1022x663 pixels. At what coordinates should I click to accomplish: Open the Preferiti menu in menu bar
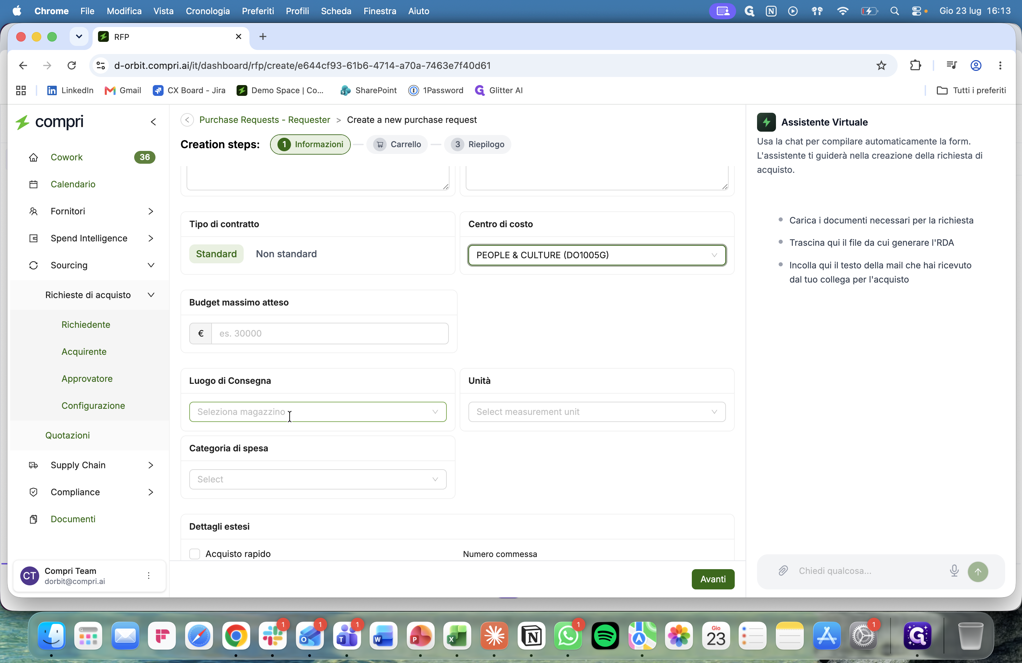click(258, 11)
